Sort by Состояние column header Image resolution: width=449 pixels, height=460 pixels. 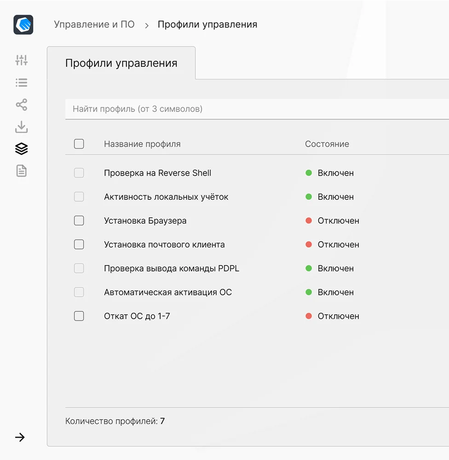coord(327,144)
